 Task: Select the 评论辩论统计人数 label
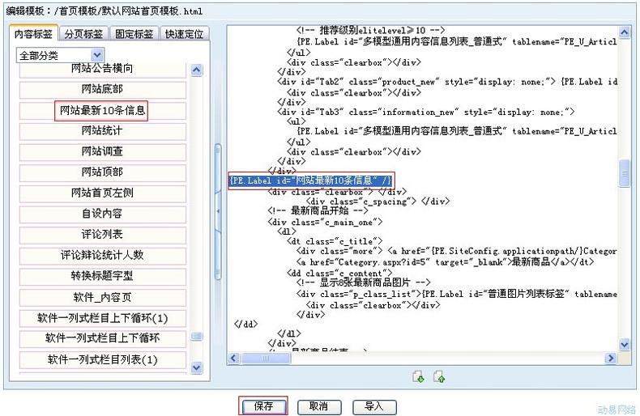(x=102, y=255)
